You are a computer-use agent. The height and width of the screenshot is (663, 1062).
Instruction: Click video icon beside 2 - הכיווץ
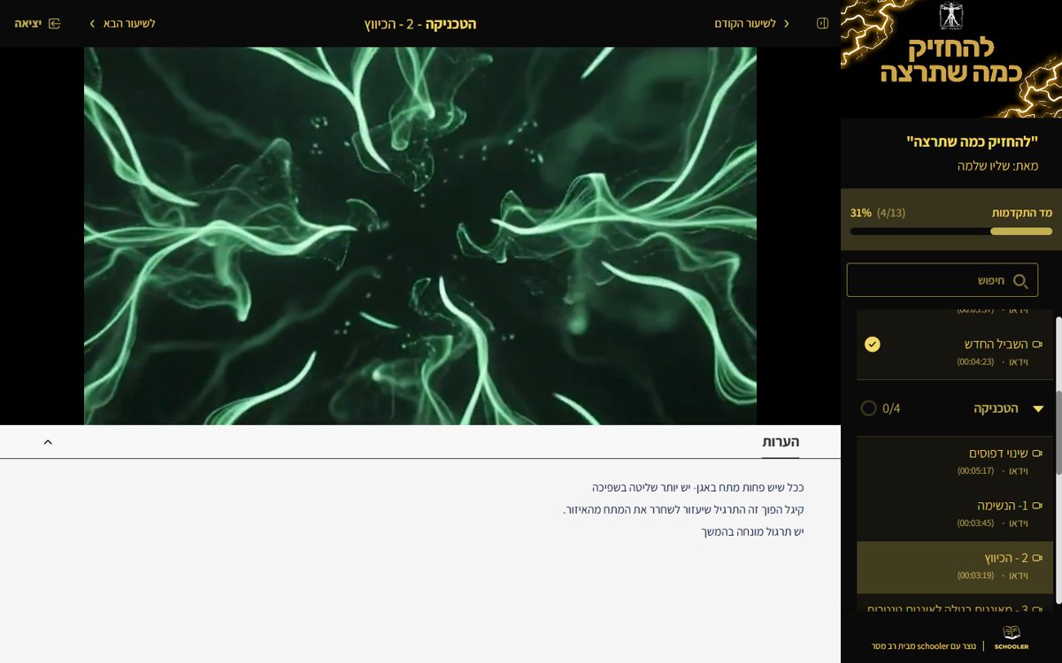pos(1037,558)
